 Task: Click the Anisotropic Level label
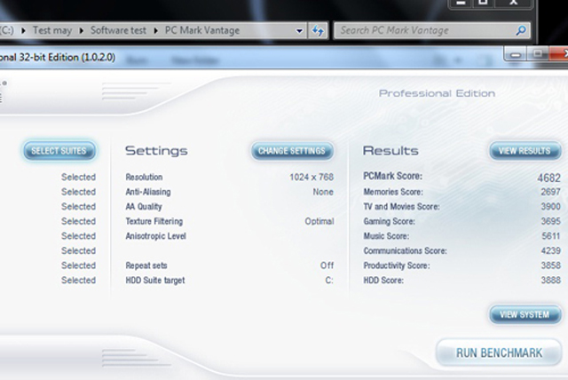(156, 236)
